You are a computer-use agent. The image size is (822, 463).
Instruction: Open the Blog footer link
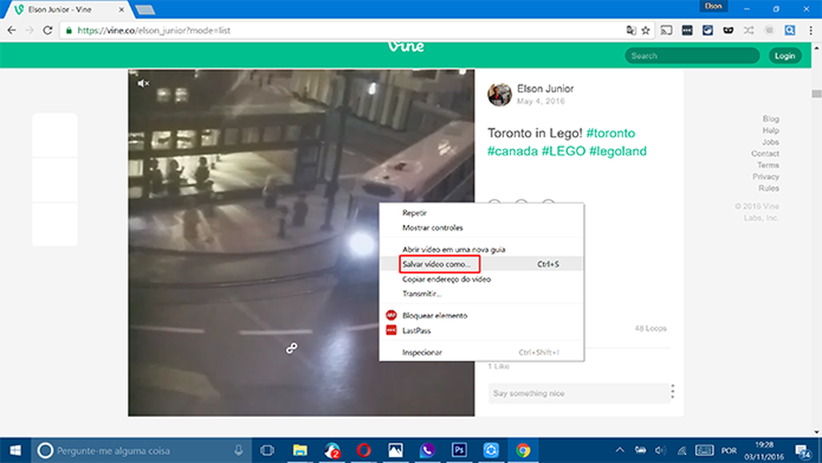pos(770,119)
